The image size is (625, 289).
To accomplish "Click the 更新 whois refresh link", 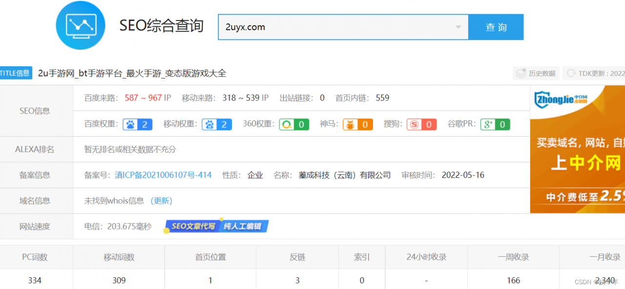I will (x=162, y=201).
